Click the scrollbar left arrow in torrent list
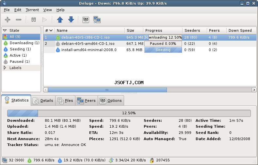This screenshot has width=258, height=165. (46, 90)
